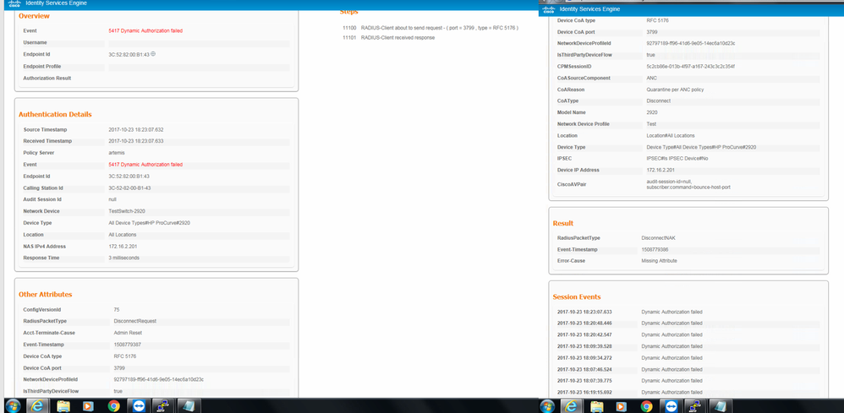Click step 11100 RADIUS-Client about to send request
This screenshot has height=413, width=844.
point(430,27)
